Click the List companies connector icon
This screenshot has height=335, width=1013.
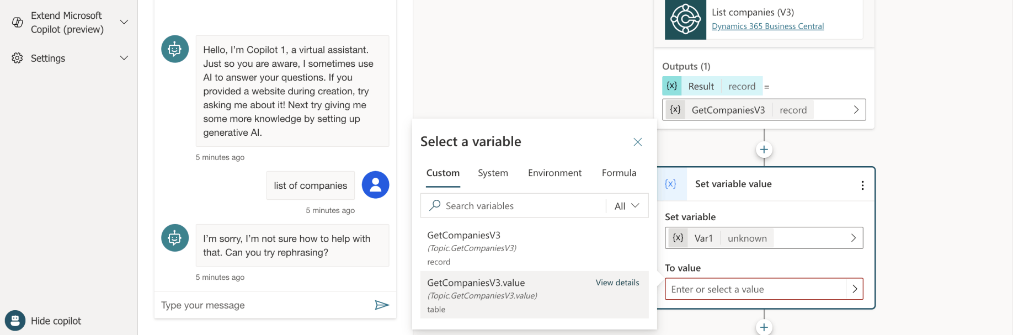click(685, 20)
